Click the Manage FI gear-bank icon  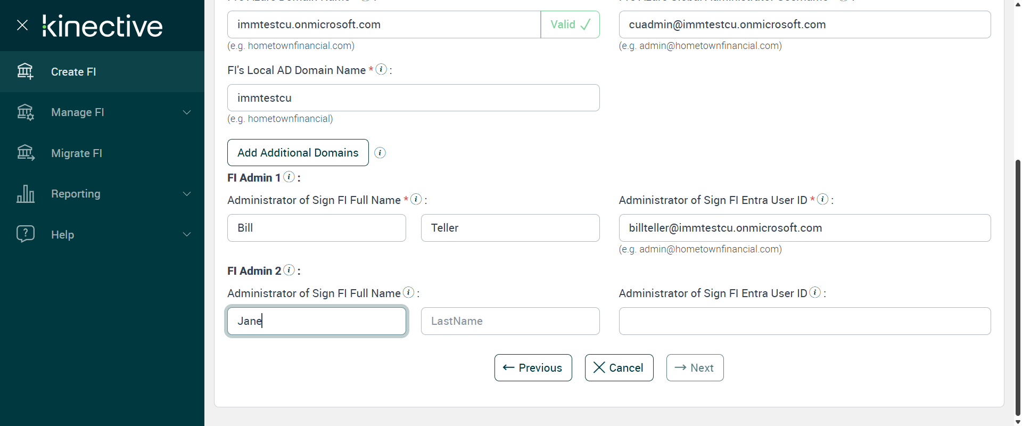pos(25,112)
